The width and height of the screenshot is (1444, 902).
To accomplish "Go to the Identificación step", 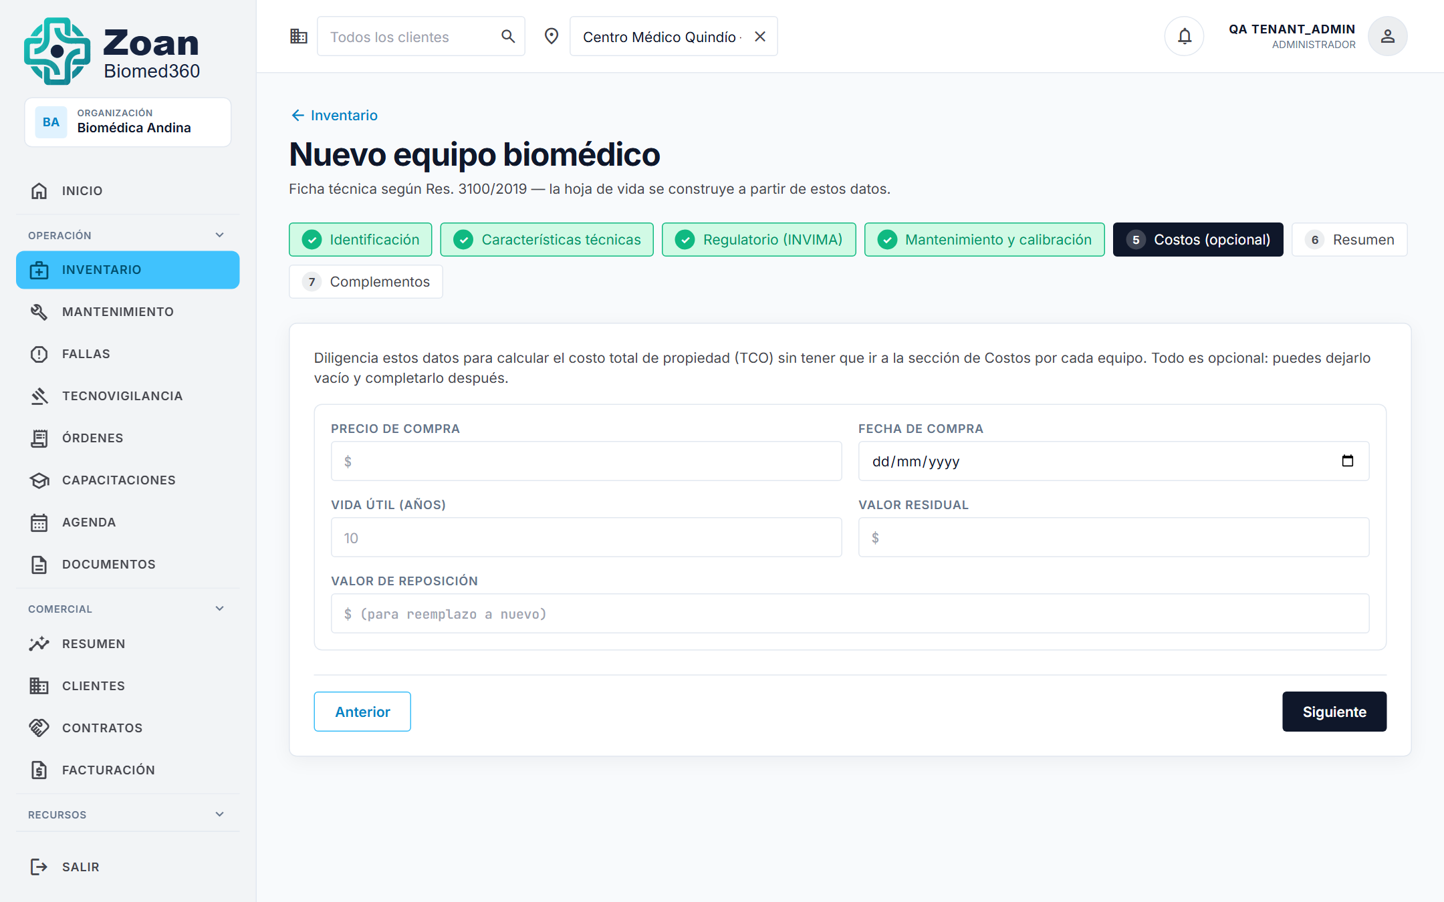I will click(360, 239).
